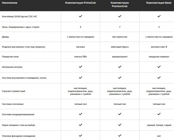The width and height of the screenshot is (174, 140).
Task: Click PrimeCub checkmark in Натяжной потолок row
Action: (80, 67)
